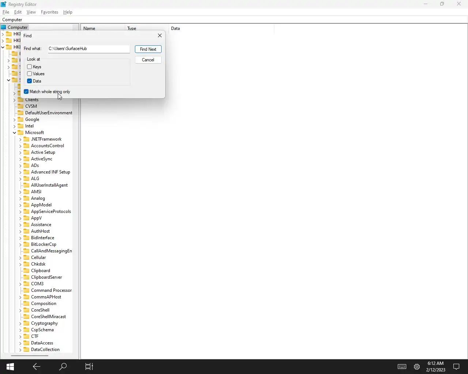
Task: Click the ADs folder icon
Action: tap(26, 165)
